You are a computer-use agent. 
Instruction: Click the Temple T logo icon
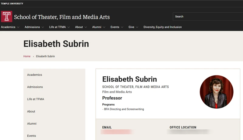tap(6, 17)
